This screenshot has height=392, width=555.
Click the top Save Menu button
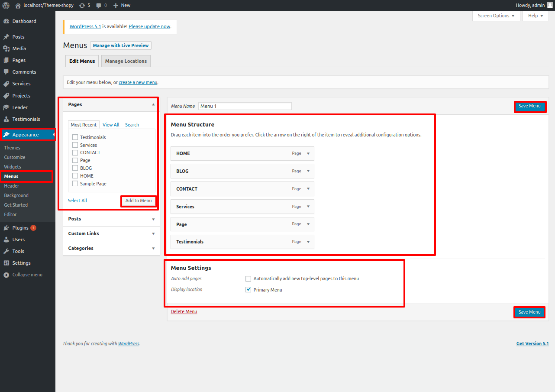click(x=529, y=106)
